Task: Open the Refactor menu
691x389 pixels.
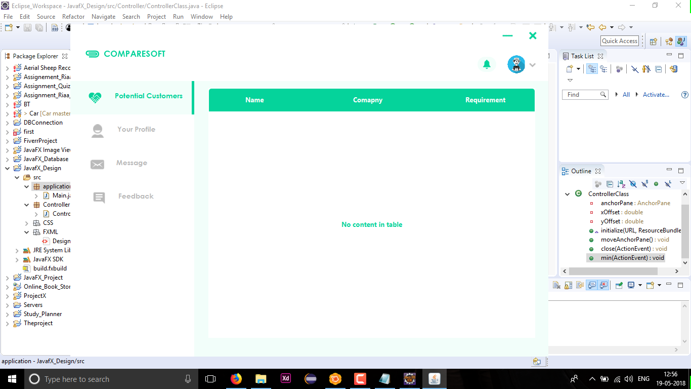Action: [73, 16]
